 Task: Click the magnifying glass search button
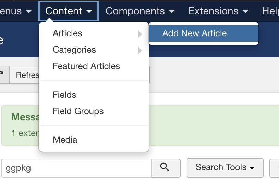click(166, 167)
